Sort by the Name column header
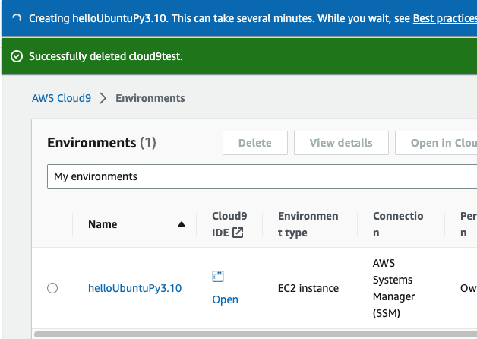The height and width of the screenshot is (339, 477). point(103,224)
